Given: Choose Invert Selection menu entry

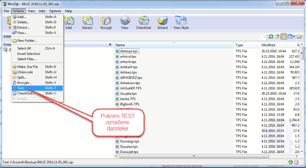Looking at the screenshot, I should [37, 54].
